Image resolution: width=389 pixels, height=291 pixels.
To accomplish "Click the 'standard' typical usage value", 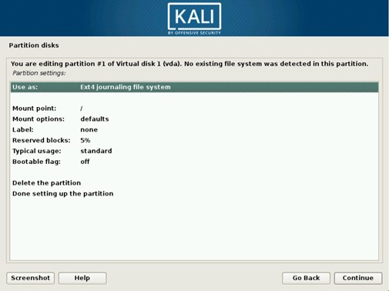I will [x=96, y=151].
